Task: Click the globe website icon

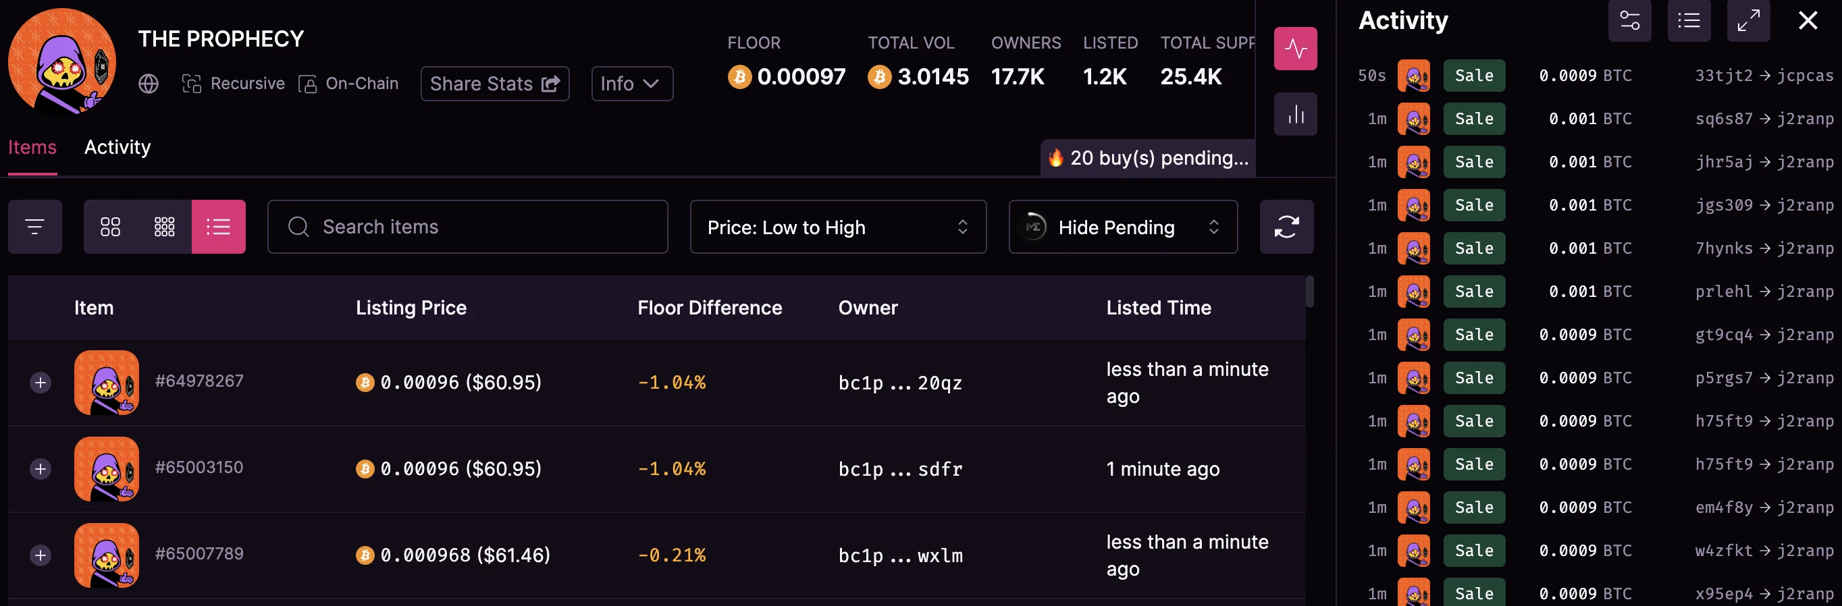Action: 148,84
